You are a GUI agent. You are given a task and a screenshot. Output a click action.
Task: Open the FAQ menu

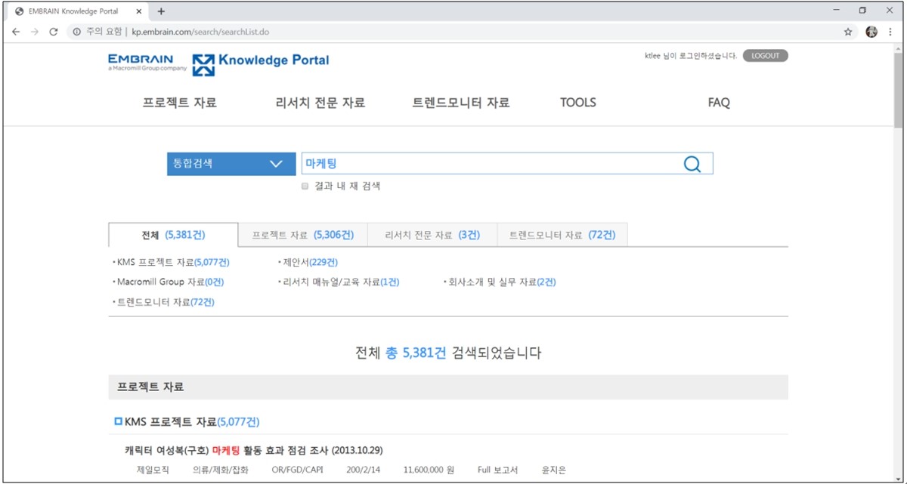pyautogui.click(x=717, y=103)
